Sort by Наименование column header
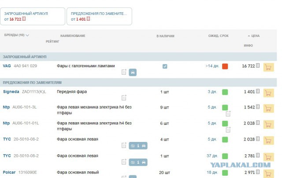The image size is (282, 178). (73, 36)
